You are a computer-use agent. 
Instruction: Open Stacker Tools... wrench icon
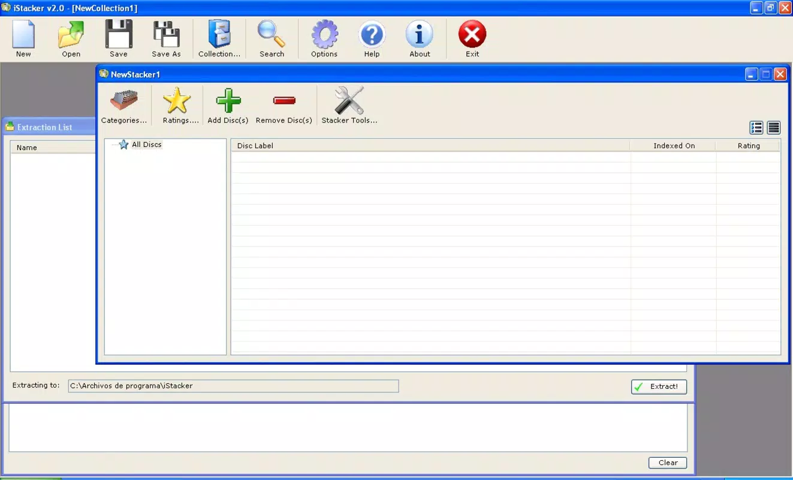coord(349,106)
